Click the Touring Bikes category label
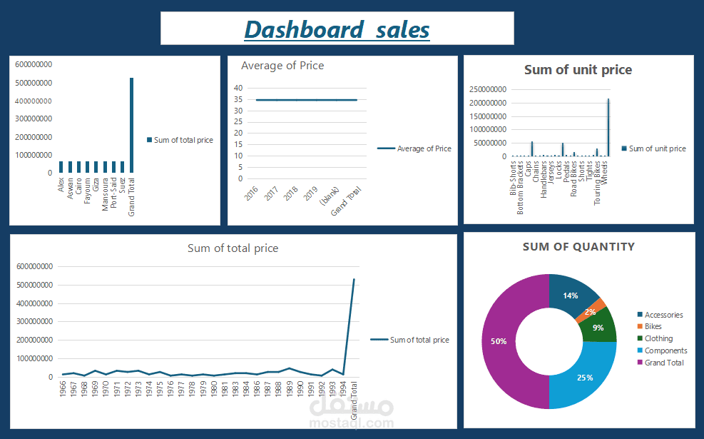704x439 pixels. (597, 183)
